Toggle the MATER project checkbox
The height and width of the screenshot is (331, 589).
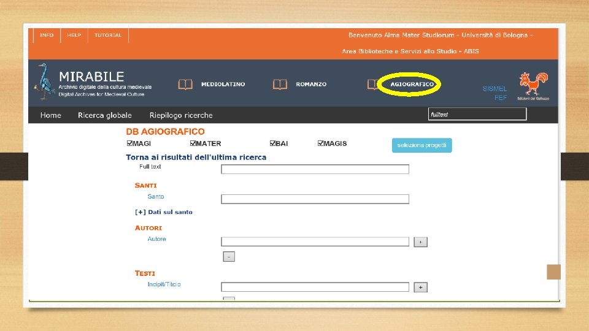193,143
